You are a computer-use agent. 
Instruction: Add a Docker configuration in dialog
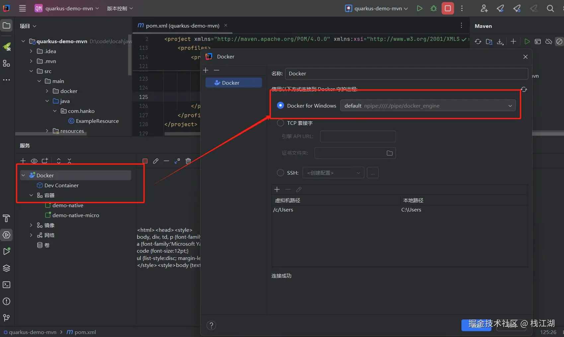(206, 70)
